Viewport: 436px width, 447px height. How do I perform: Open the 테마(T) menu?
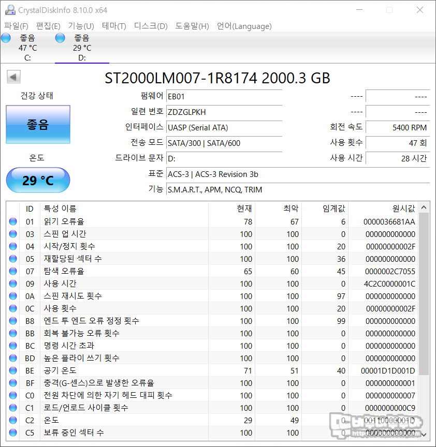point(114,26)
